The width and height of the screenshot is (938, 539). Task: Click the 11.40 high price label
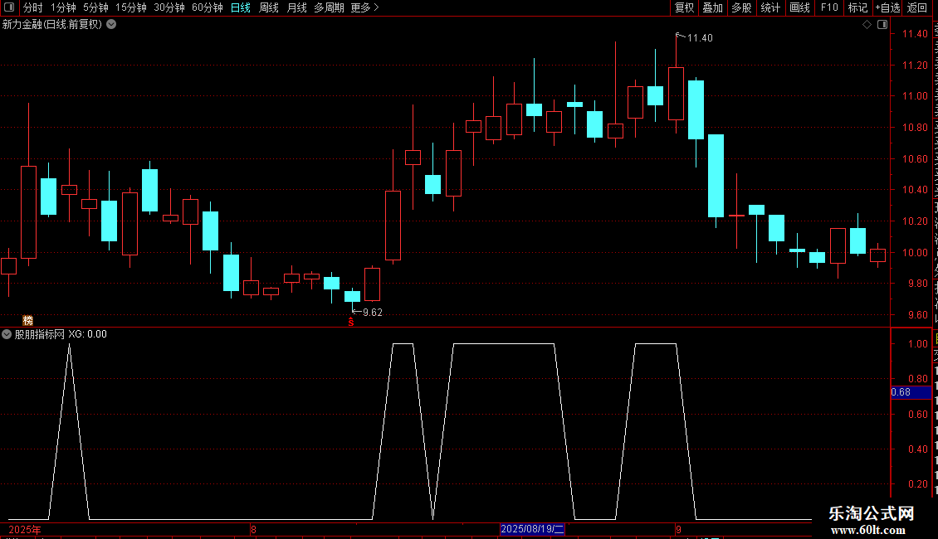pos(699,37)
